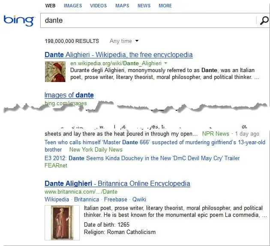Click the Dante portrait thumbnail beside Wikipedia
The height and width of the screenshot is (246, 270).
tap(55, 72)
